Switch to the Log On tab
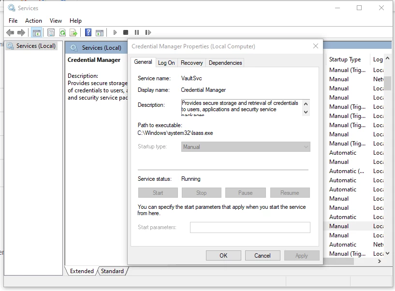This screenshot has width=395, height=291. (166, 63)
